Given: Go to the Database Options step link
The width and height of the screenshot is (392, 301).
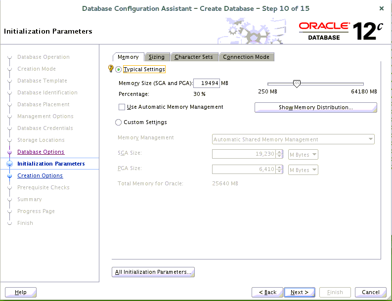Looking at the screenshot, I should point(41,152).
